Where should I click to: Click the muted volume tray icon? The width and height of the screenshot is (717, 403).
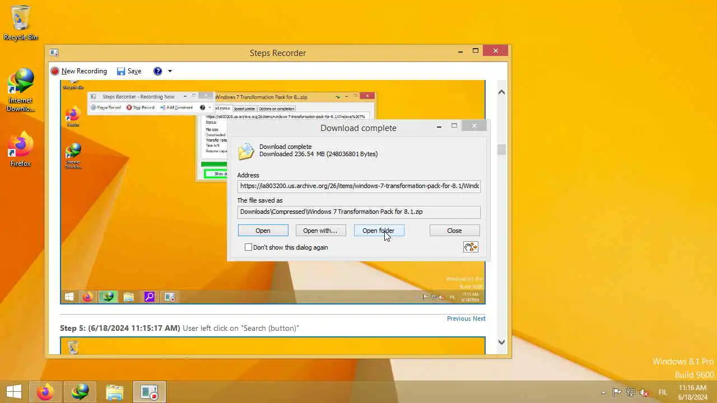tap(644, 392)
